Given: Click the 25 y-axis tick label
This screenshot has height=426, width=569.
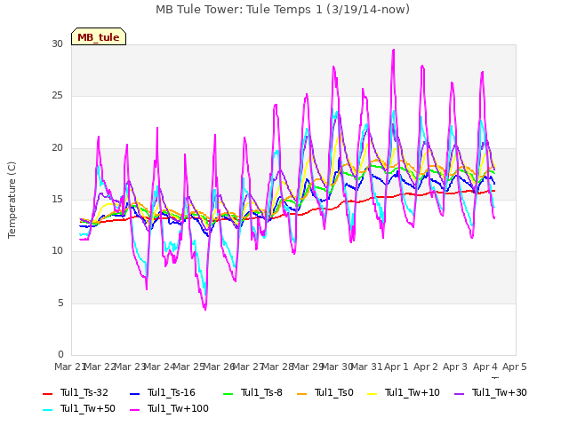Looking at the screenshot, I should click(57, 96).
